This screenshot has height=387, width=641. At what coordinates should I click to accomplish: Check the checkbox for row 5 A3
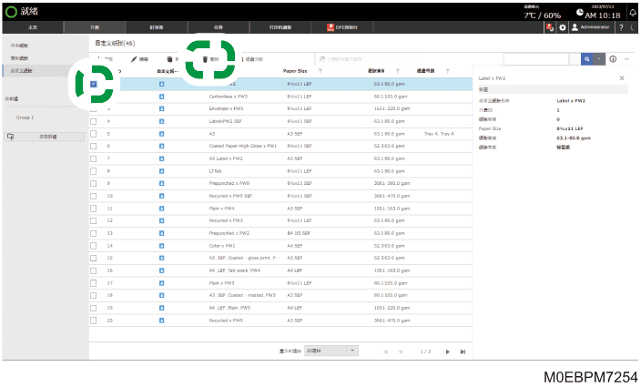(94, 134)
